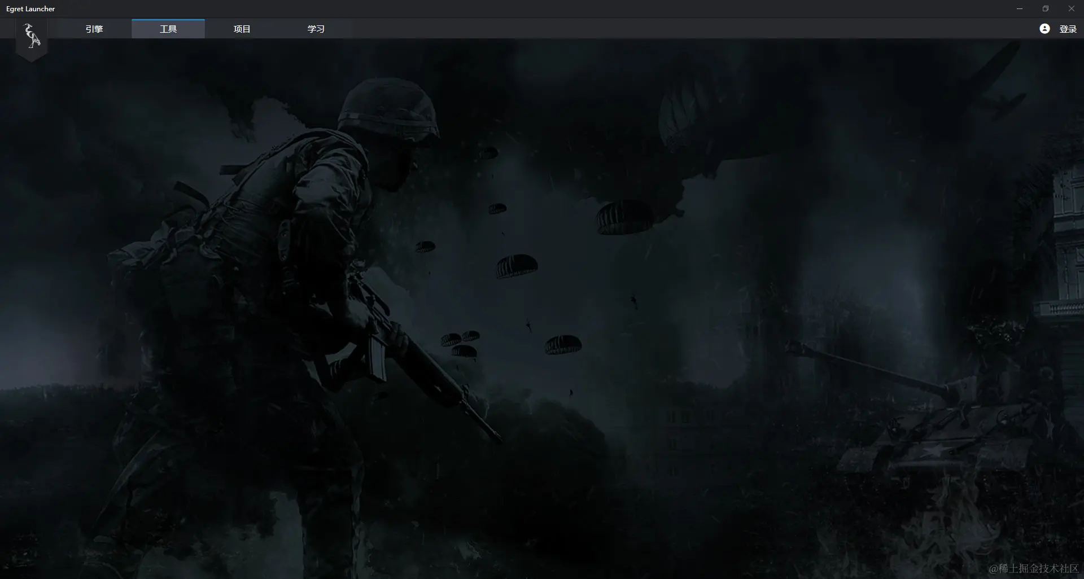Switch to the 项目 tab
This screenshot has height=579, width=1084.
pyautogui.click(x=242, y=29)
